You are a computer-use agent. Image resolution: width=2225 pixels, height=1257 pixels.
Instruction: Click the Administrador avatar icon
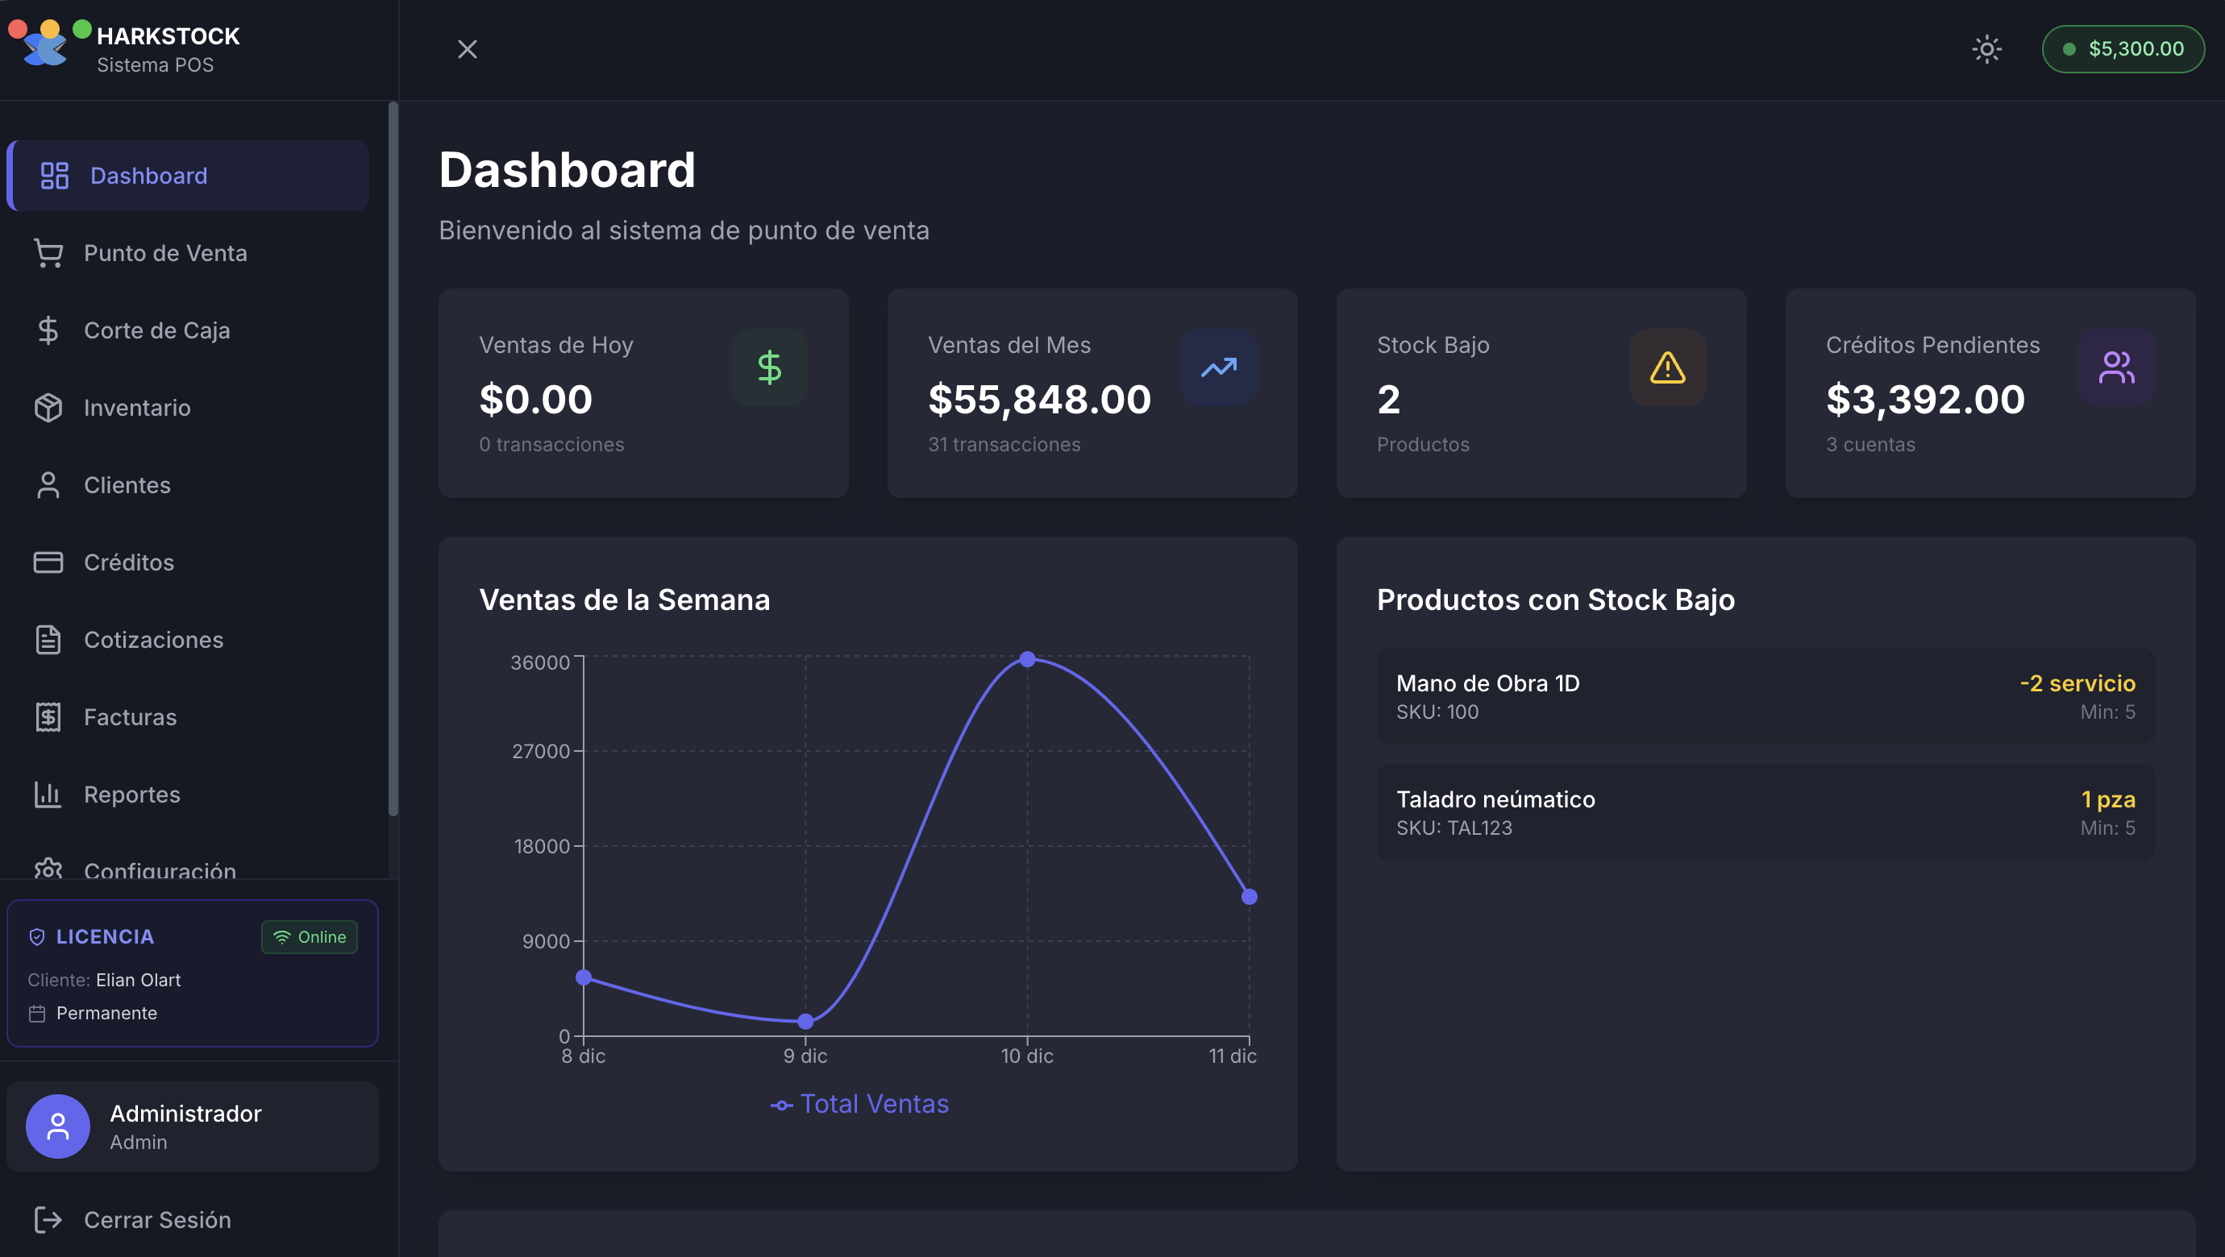coord(58,1126)
